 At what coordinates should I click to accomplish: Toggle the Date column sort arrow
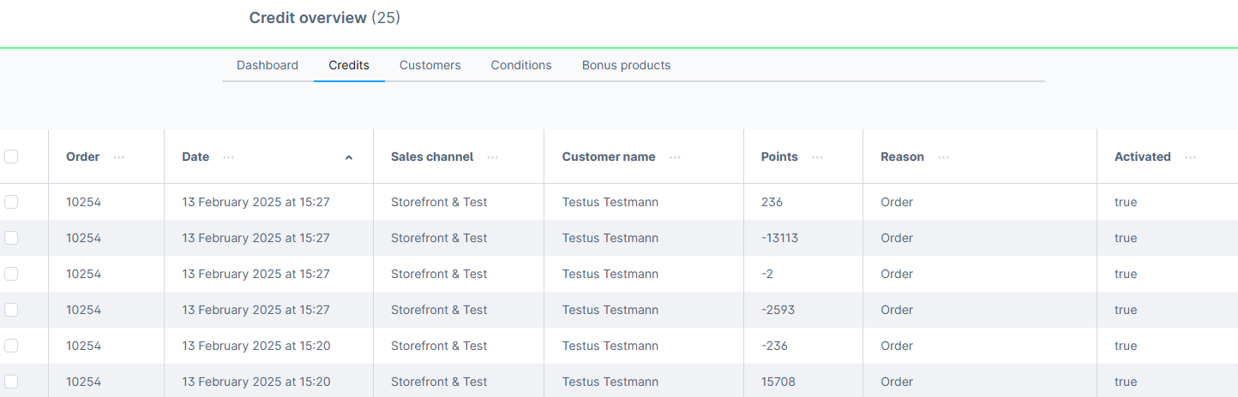(348, 157)
